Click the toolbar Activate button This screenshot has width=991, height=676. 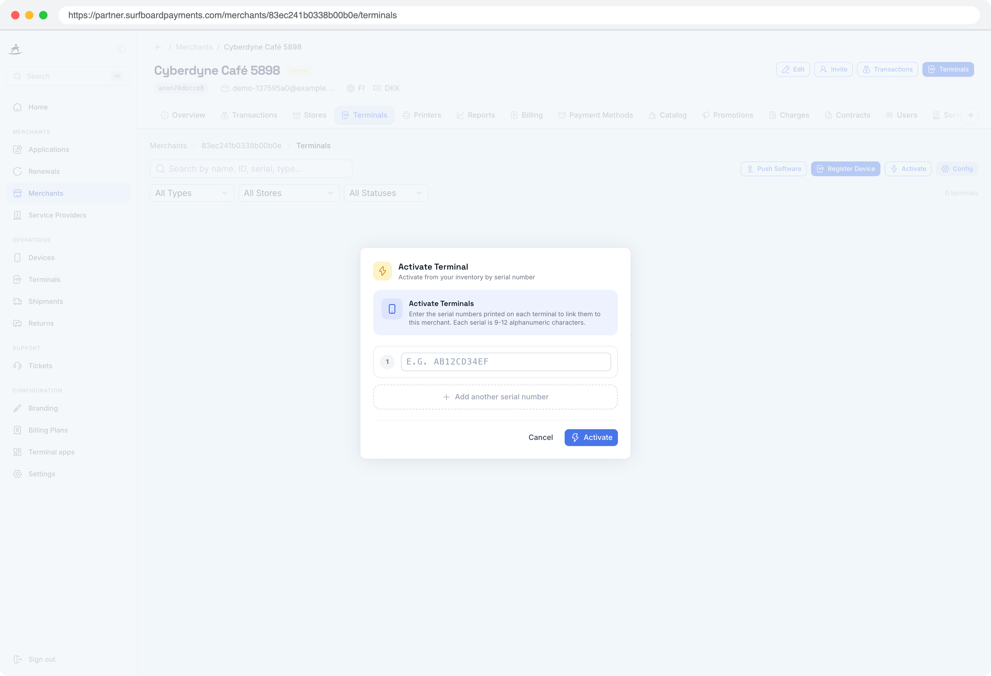[x=908, y=169]
